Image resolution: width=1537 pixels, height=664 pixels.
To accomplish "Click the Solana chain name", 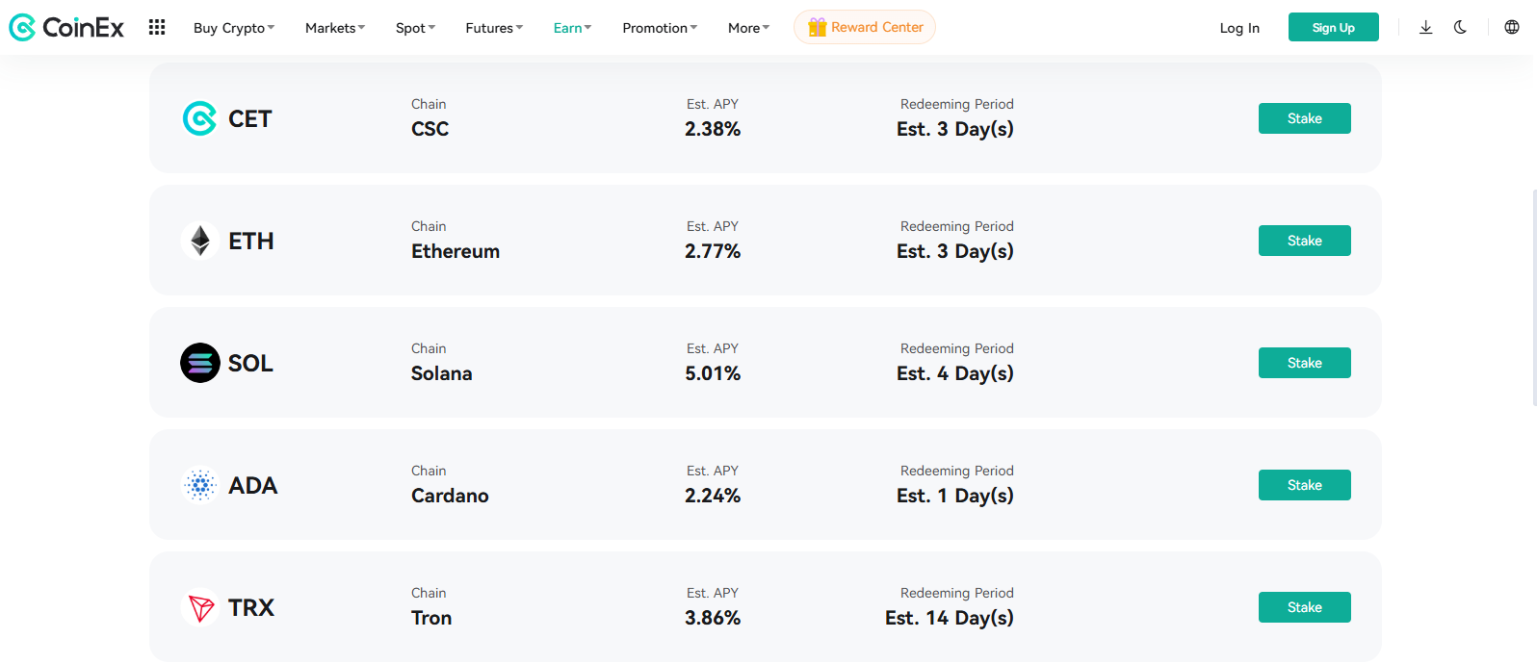I will click(442, 373).
